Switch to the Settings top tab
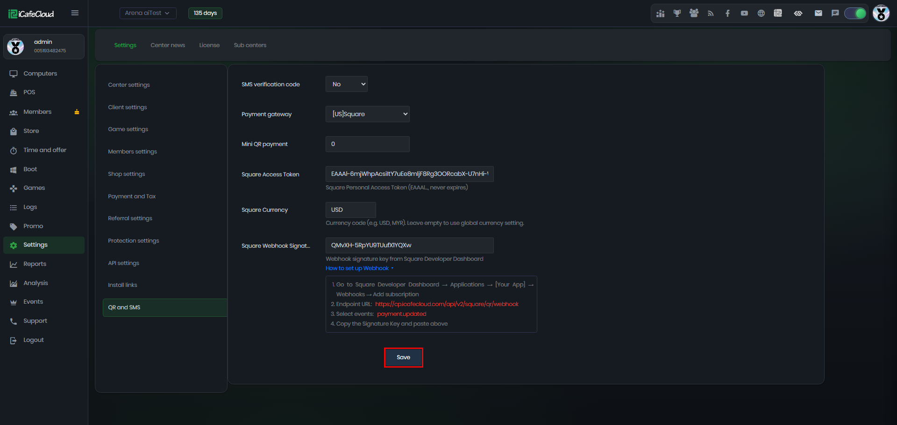The height and width of the screenshot is (425, 897). [x=125, y=45]
